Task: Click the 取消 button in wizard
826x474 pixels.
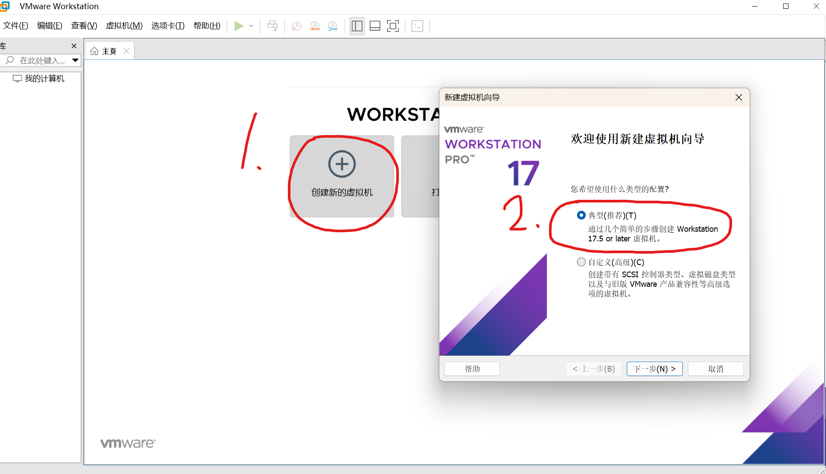Action: point(716,369)
